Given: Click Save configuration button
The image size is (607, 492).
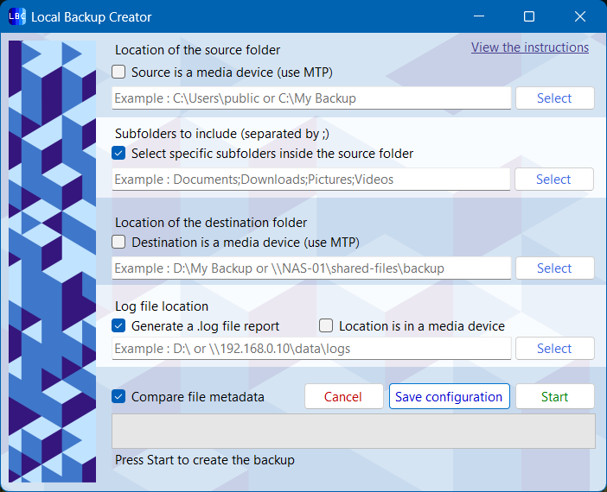Looking at the screenshot, I should click(x=448, y=397).
